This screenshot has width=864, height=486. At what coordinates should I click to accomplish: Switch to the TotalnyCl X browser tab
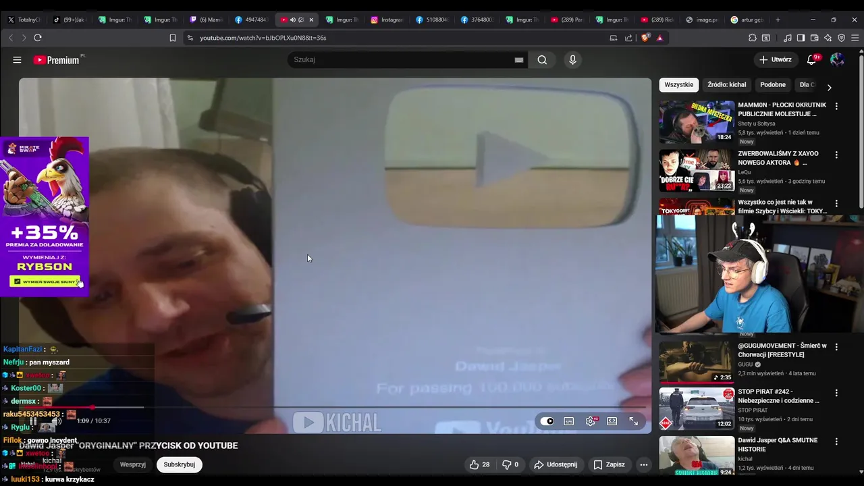click(24, 20)
